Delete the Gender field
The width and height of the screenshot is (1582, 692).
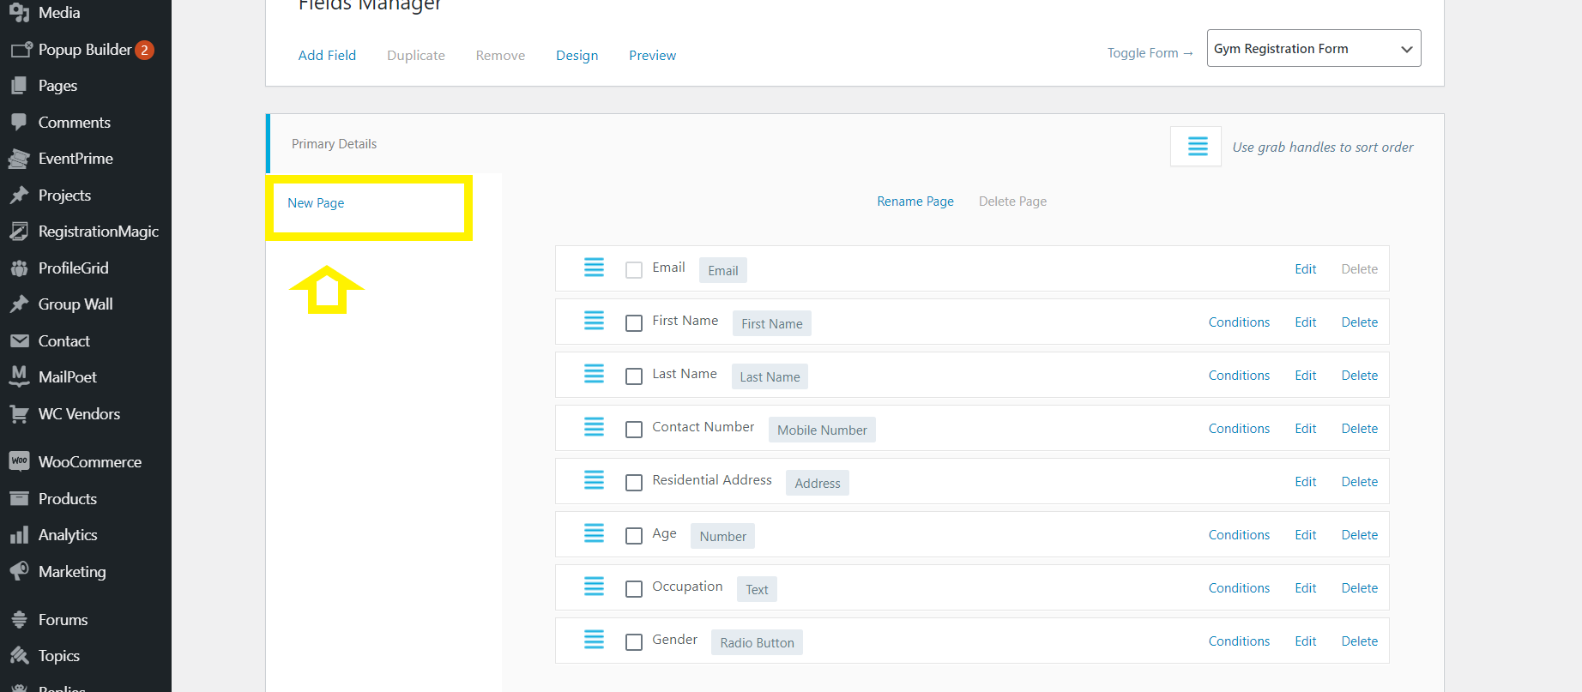[x=1359, y=641]
